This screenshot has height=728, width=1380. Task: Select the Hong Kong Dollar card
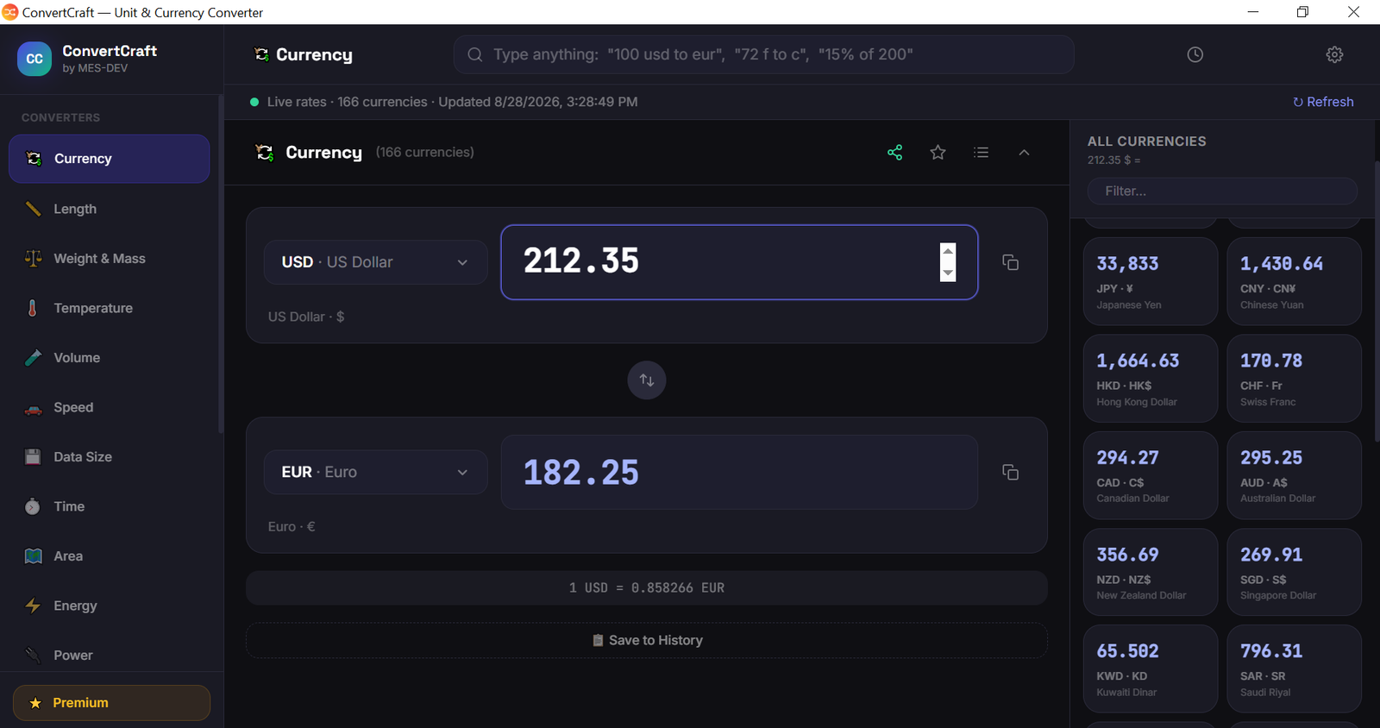tap(1151, 379)
